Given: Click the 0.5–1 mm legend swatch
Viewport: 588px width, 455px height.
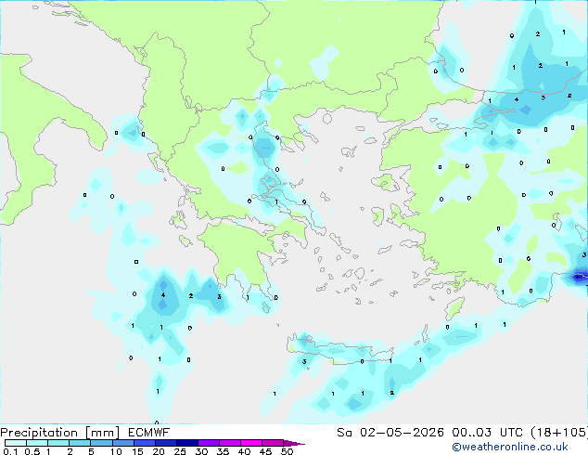Looking at the screenshot, I should tap(37, 443).
